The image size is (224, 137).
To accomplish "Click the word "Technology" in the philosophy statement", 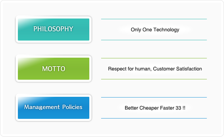I will click(166, 30).
